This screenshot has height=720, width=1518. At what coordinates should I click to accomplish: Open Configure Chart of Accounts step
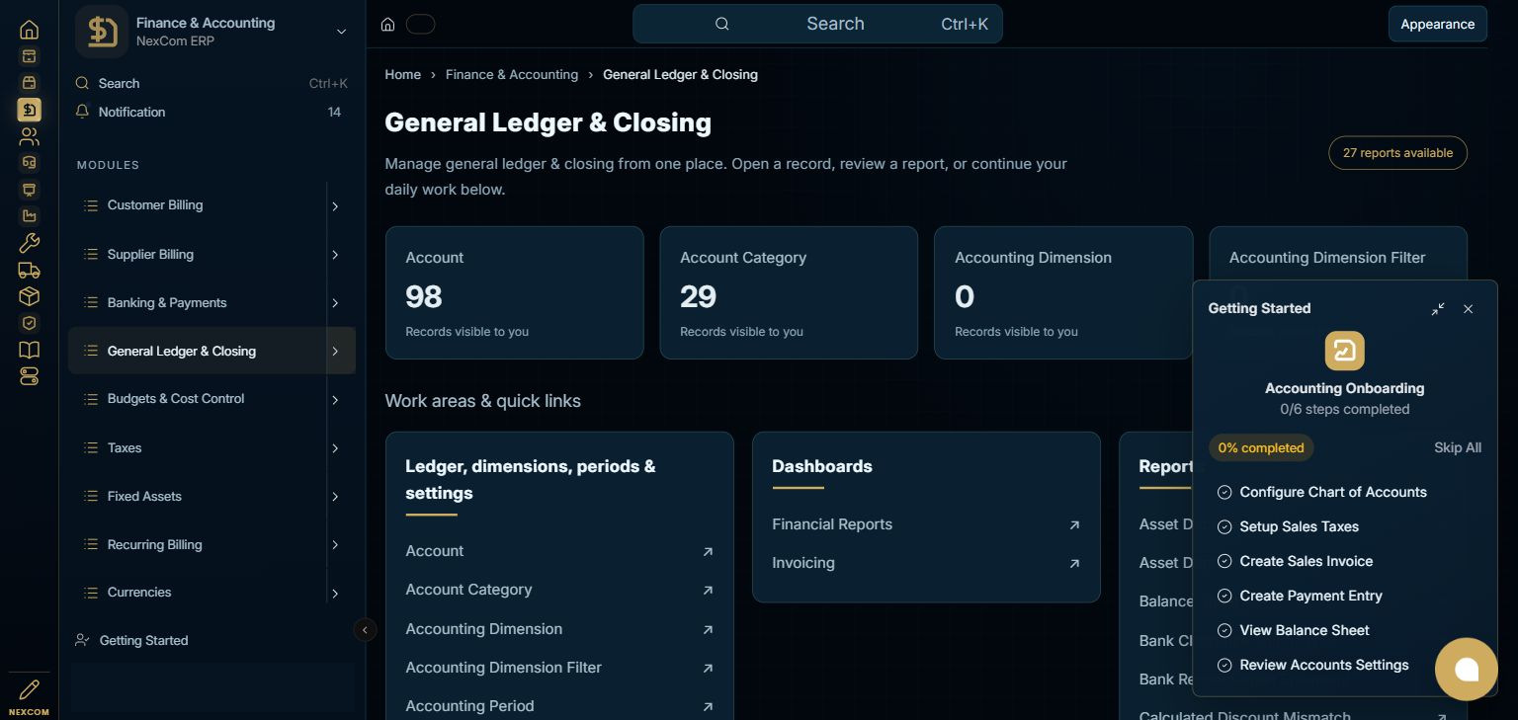(x=1333, y=492)
